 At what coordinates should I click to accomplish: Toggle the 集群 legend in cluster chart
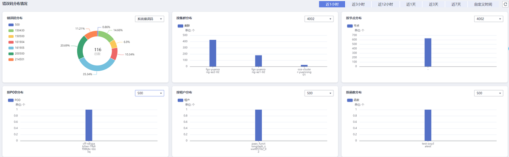coord(184,26)
